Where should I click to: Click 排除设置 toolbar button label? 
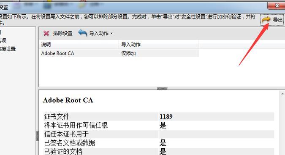(63, 33)
